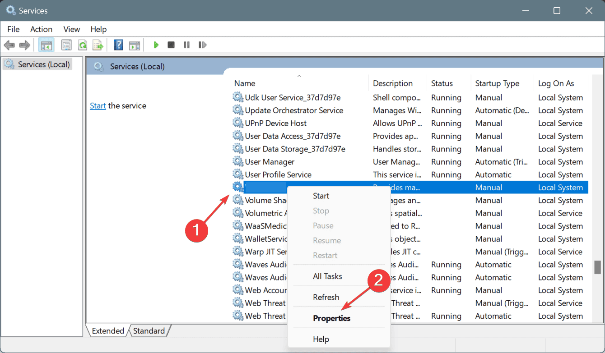Open the blue Help toolbar icon
605x353 pixels.
119,45
